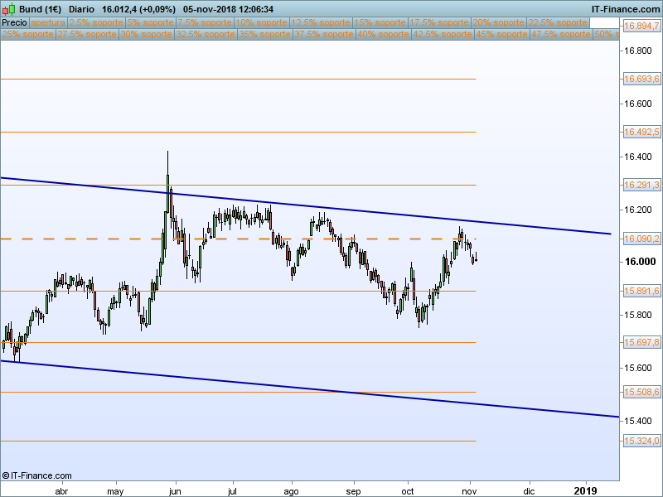Click the 16.894,7 price level tag
663x497 pixels.
(641, 27)
